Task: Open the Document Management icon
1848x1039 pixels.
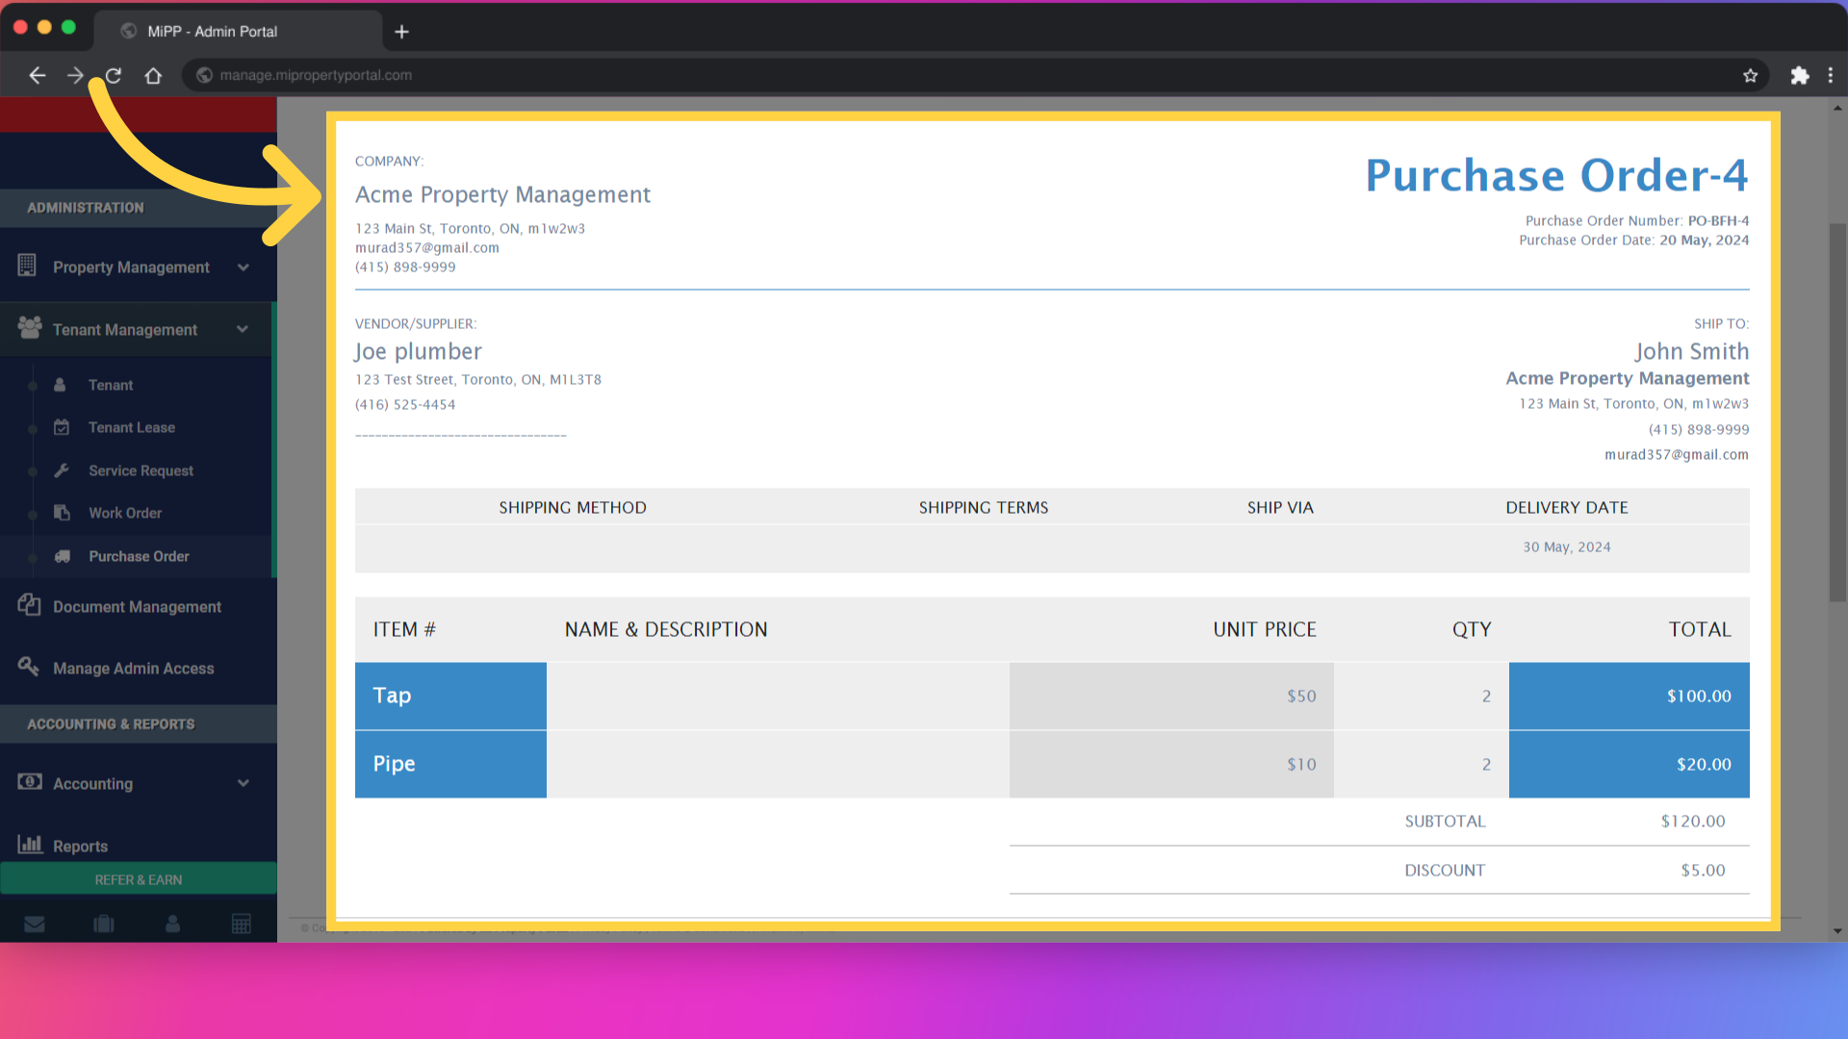Action: (x=28, y=605)
